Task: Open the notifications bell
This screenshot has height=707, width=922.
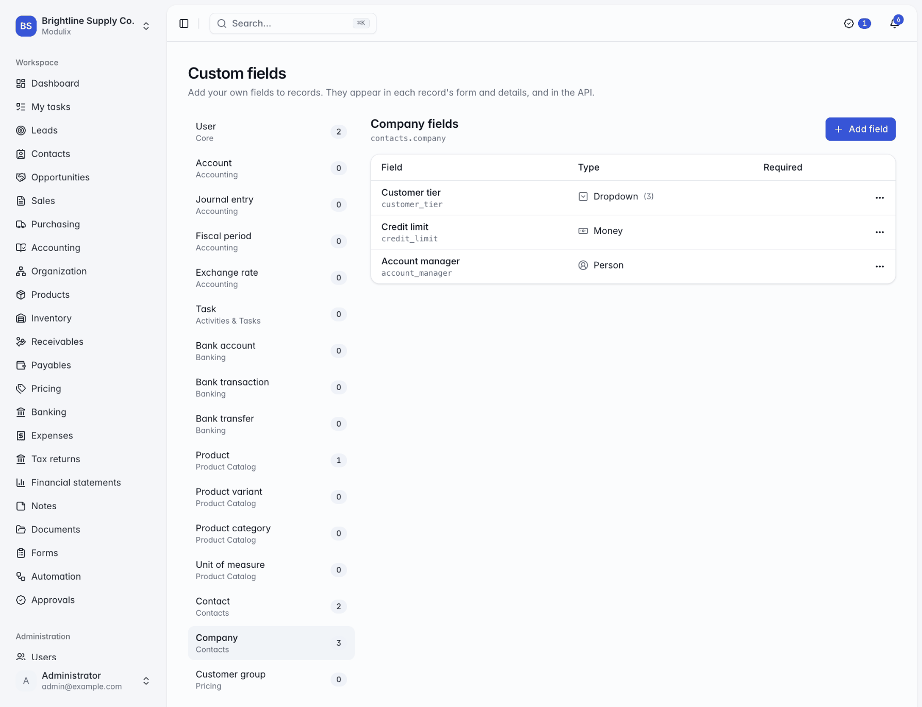Action: [895, 24]
